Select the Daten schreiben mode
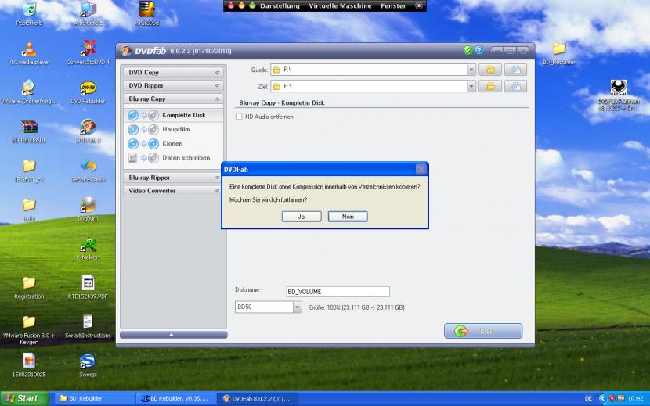 [173, 157]
